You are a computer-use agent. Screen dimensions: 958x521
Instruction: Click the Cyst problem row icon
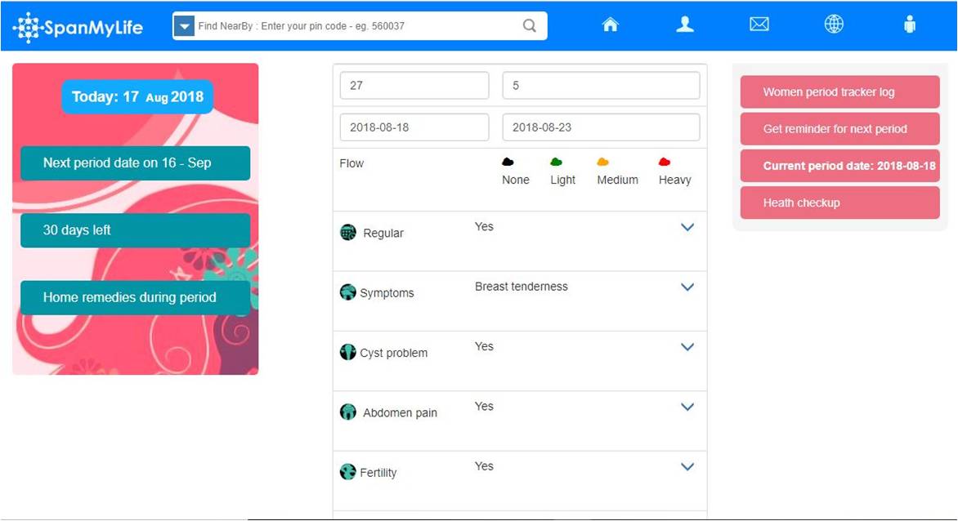click(347, 352)
